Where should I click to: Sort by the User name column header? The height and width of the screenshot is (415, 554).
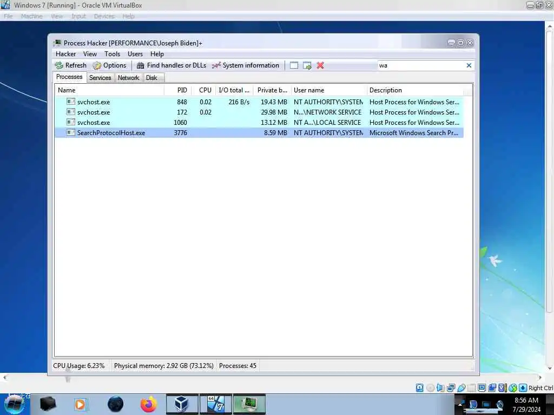pos(328,90)
